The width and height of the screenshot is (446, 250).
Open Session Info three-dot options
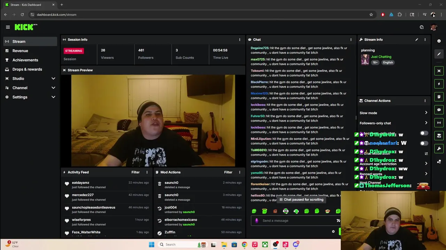240,40
